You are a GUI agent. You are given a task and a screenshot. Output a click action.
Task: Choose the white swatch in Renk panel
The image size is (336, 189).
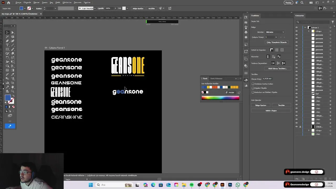[207, 92]
